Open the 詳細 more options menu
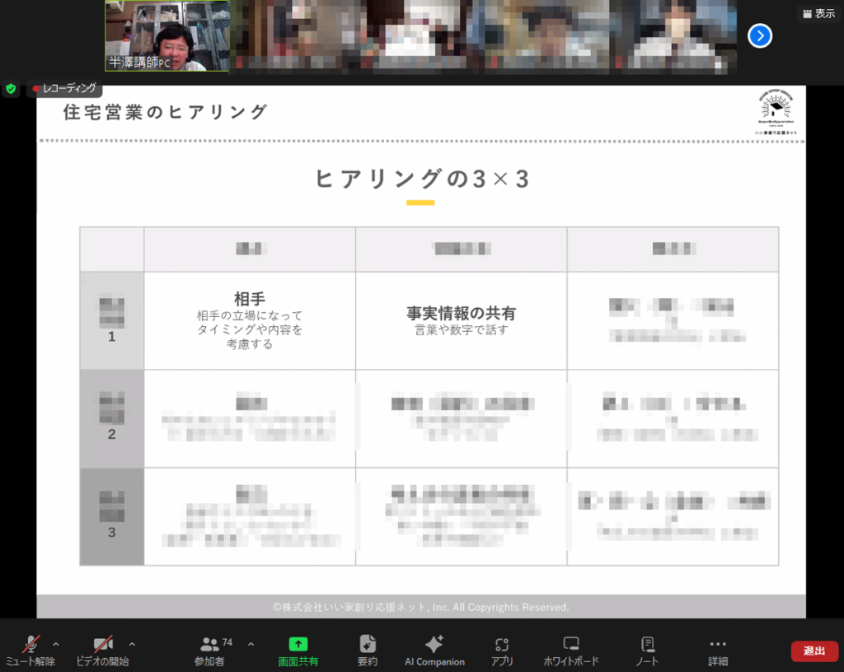 (x=718, y=649)
